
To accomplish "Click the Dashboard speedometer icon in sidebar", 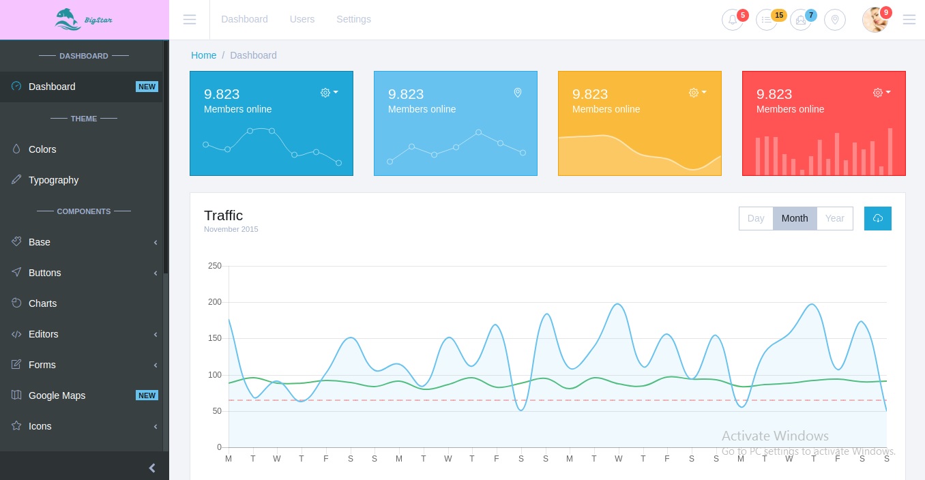I will [17, 87].
